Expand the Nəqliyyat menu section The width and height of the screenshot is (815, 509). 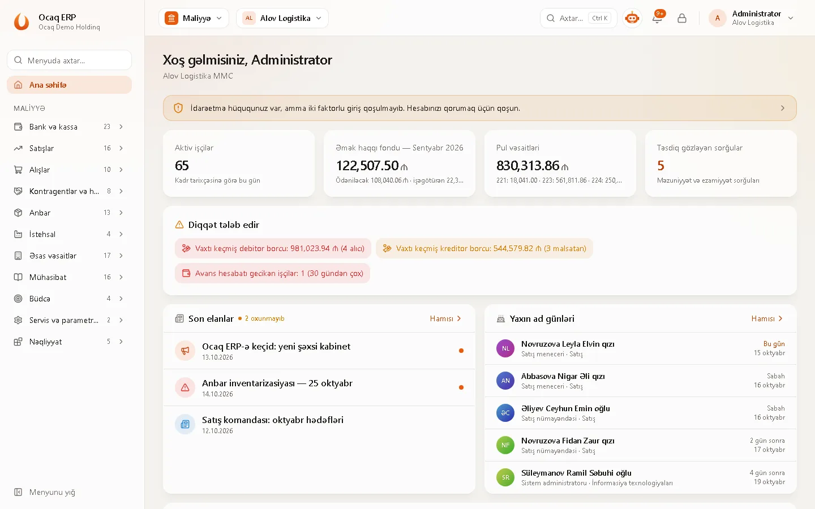click(121, 342)
